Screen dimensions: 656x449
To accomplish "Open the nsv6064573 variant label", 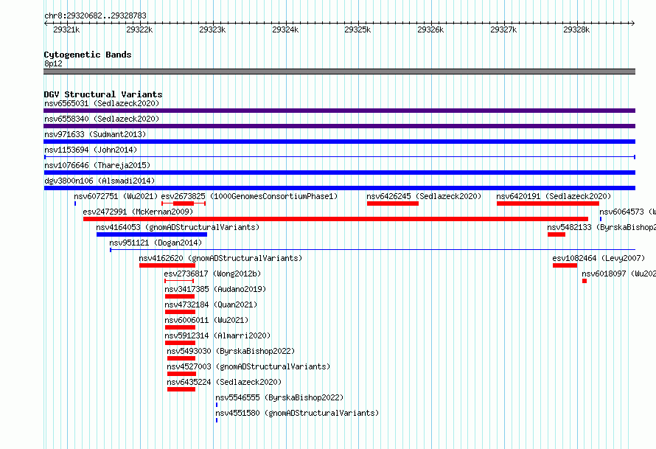I will [627, 212].
